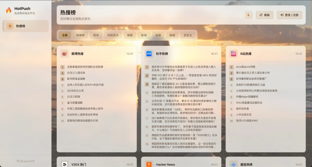This screenshot has width=312, height=167.
Task: Open Weibo item 2026白玉兰奖
Action: point(76,91)
